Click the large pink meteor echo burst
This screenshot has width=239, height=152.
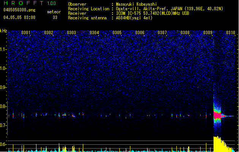tap(217, 116)
